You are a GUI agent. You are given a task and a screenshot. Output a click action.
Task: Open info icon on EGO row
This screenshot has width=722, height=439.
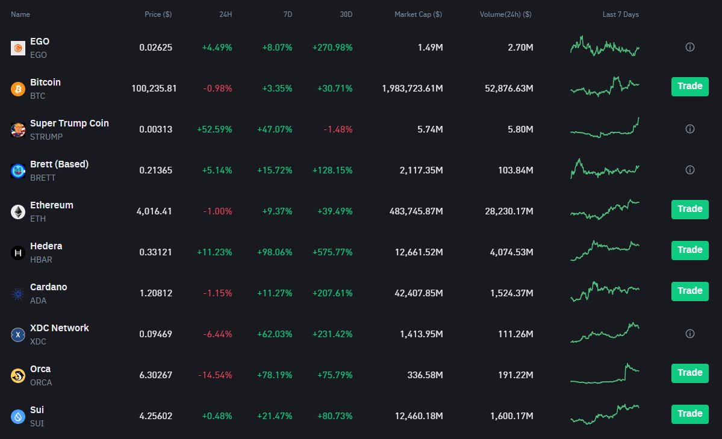click(x=689, y=47)
